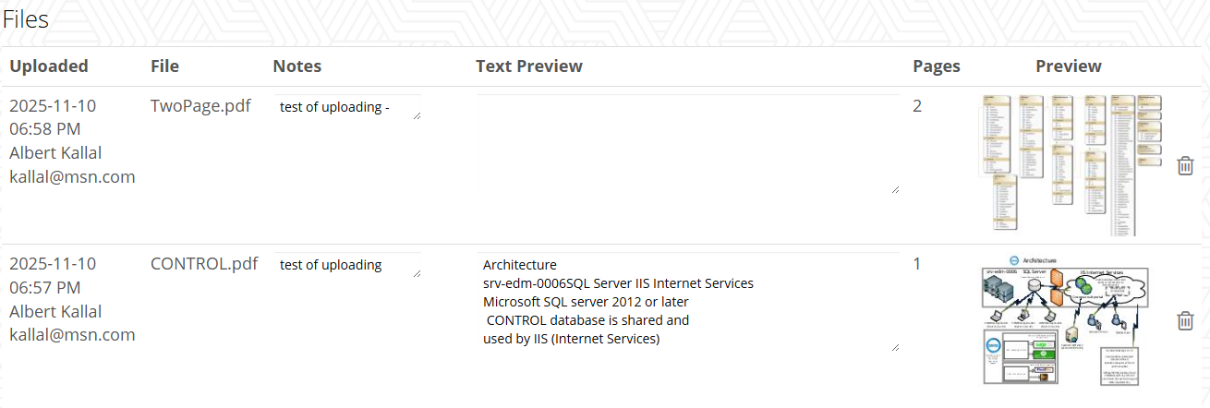1210x408 pixels.
Task: Focus the empty Text Preview box for TwoPage.pdf
Action: (688, 144)
